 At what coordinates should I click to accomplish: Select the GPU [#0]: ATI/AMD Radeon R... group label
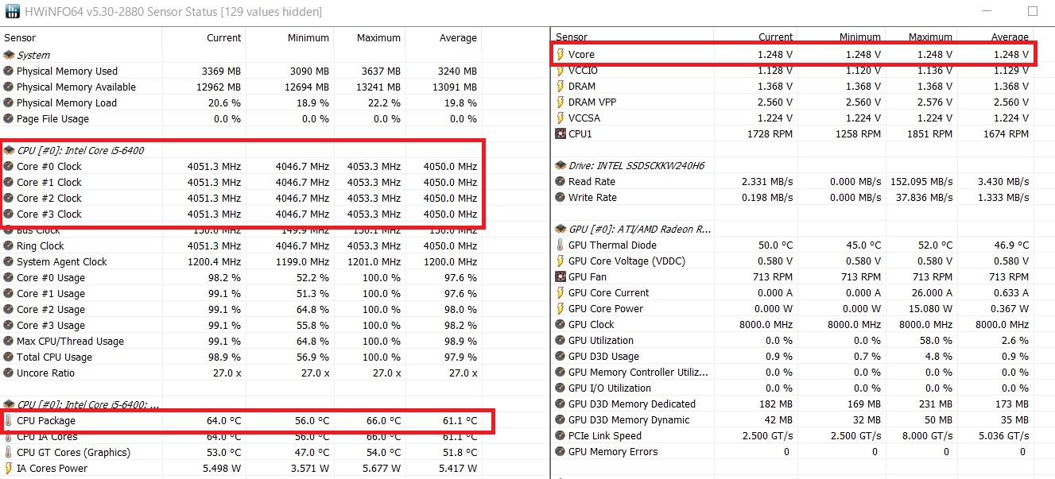pos(640,229)
